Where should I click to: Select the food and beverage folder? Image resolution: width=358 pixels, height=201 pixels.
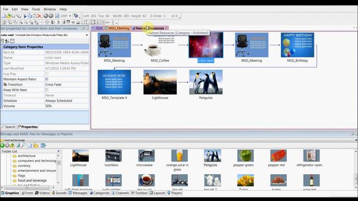tap(32, 180)
